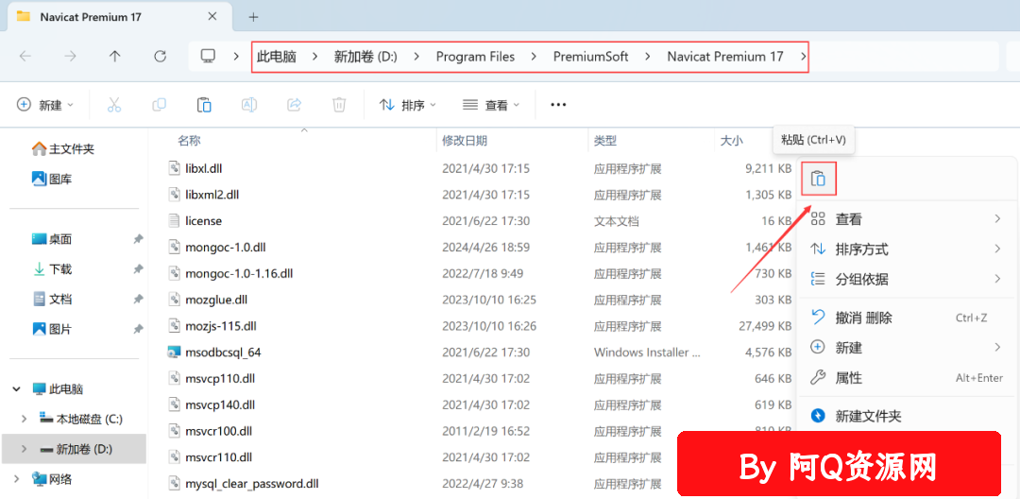Click the cut scissors icon in toolbar
The image size is (1020, 499).
click(x=114, y=105)
